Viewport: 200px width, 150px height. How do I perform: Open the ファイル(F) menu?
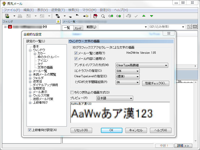click(x=12, y=10)
